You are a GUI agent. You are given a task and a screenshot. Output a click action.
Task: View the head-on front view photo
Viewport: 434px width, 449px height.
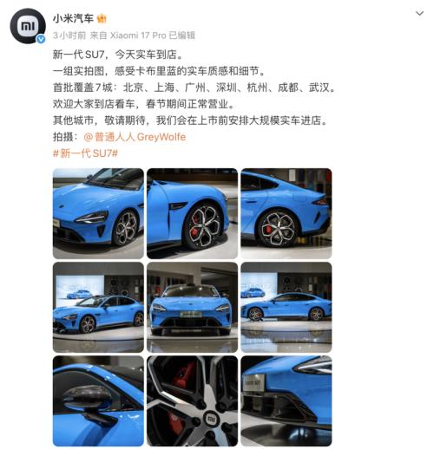click(x=192, y=308)
